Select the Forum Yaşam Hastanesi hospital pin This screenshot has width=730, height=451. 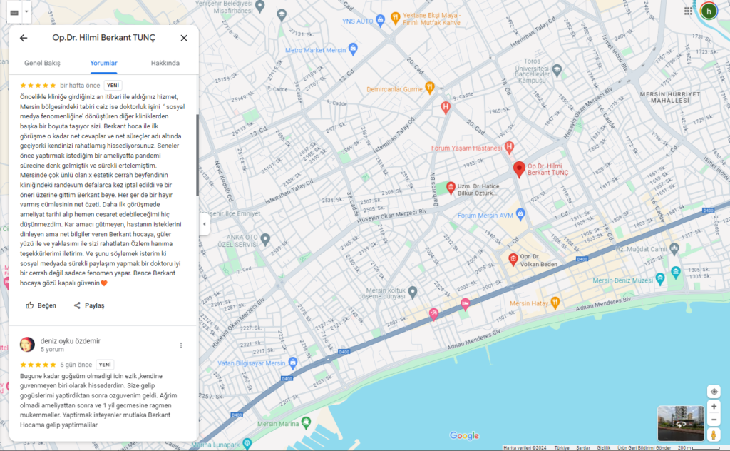click(509, 148)
